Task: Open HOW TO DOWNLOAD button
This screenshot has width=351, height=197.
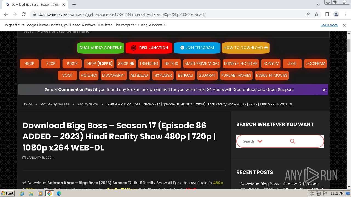Action: (246, 48)
